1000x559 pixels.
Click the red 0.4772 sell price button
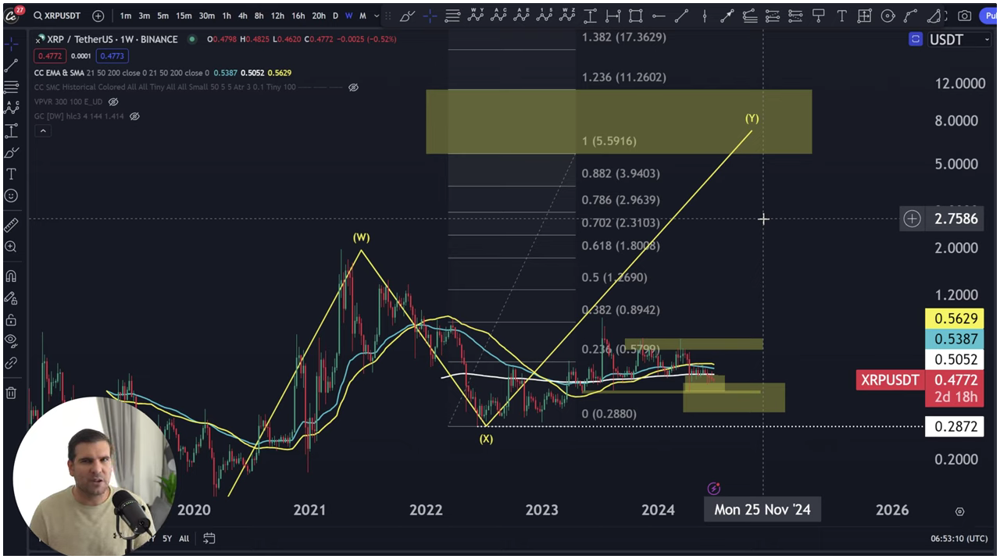coord(50,56)
